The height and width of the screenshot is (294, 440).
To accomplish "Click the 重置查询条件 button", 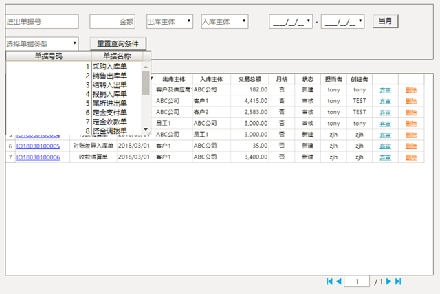I will [x=118, y=43].
